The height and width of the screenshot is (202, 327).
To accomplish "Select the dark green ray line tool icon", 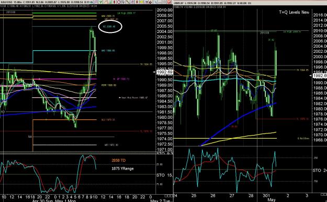I will (128, 2).
